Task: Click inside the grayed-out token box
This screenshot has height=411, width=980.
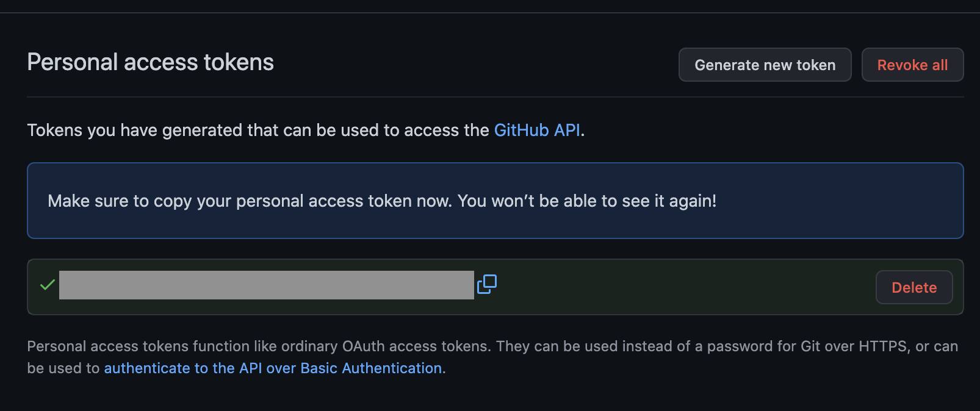Action: [267, 284]
